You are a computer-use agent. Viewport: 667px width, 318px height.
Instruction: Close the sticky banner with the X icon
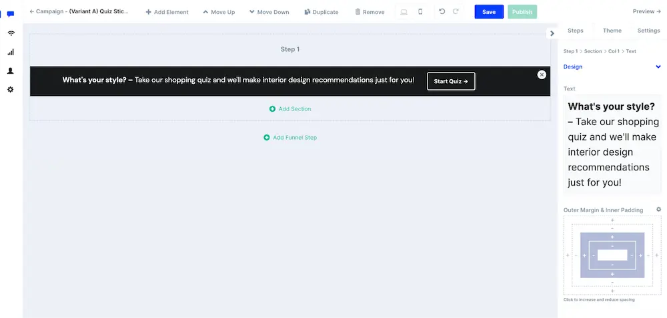[x=542, y=75]
